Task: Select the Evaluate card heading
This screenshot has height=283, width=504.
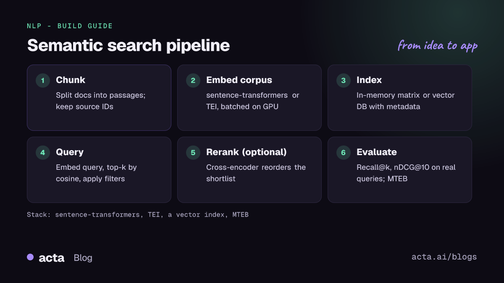Action: pos(377,152)
